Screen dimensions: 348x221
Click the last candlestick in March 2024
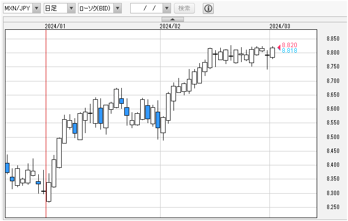click(x=272, y=53)
